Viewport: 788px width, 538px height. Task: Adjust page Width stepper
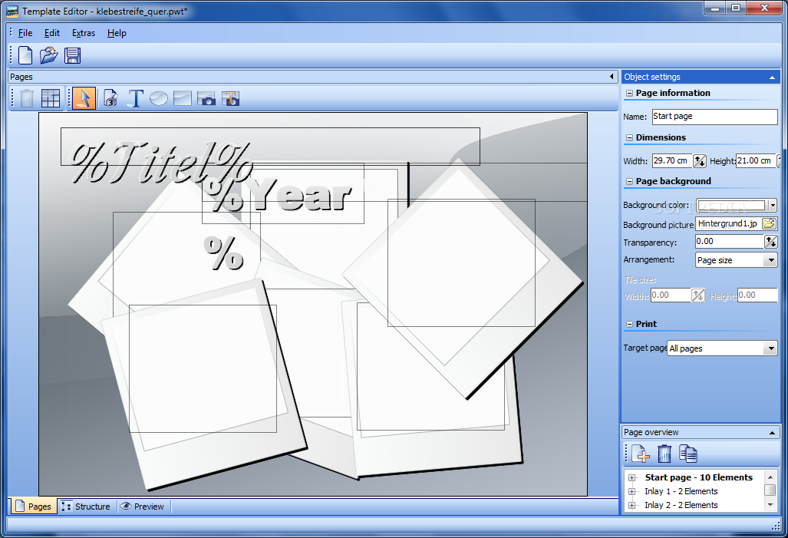[699, 161]
